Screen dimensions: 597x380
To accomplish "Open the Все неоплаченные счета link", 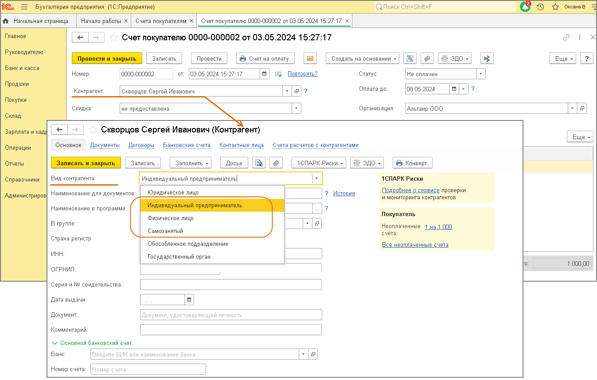I will pyautogui.click(x=415, y=245).
